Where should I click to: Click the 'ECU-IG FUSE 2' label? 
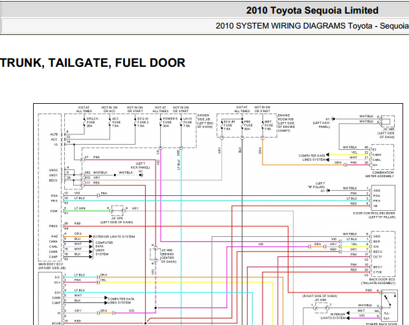[x=143, y=122]
